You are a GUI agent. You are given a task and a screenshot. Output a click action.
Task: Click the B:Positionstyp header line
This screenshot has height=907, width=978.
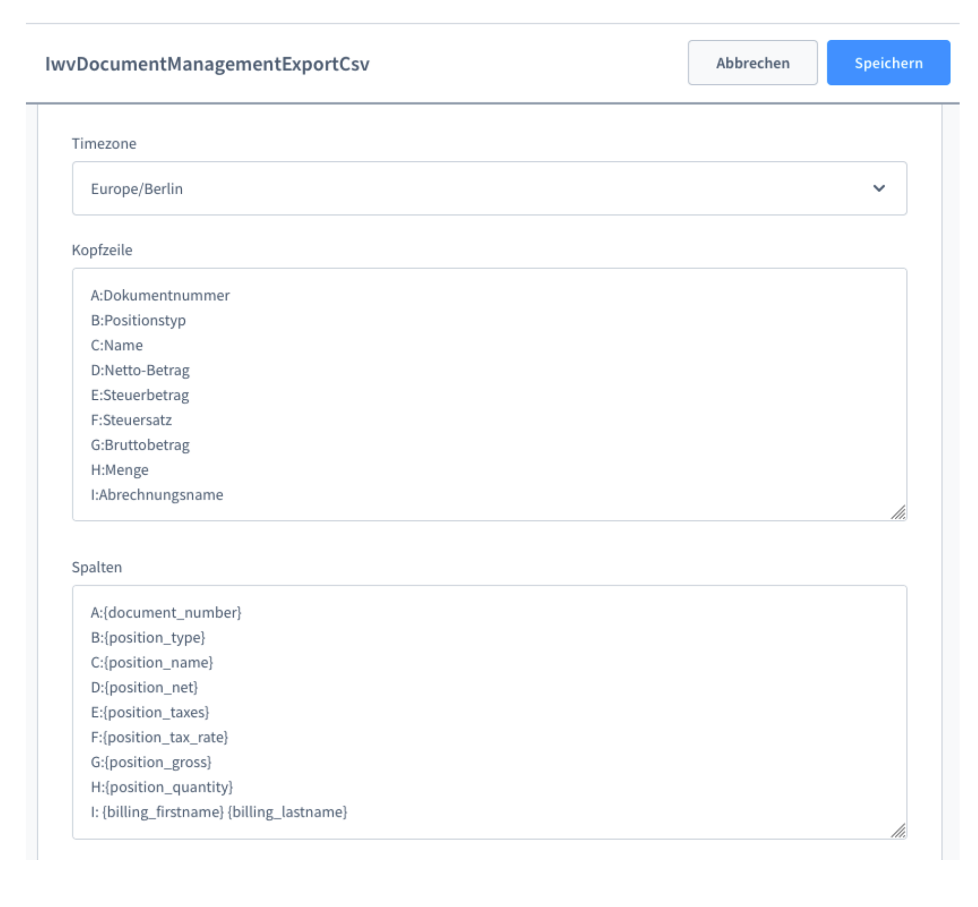point(139,321)
